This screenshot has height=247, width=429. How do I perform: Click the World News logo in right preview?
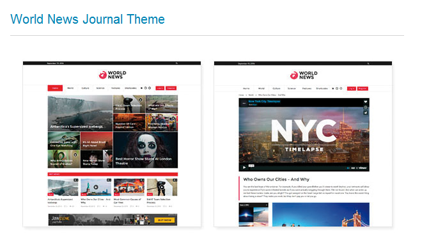(x=304, y=75)
